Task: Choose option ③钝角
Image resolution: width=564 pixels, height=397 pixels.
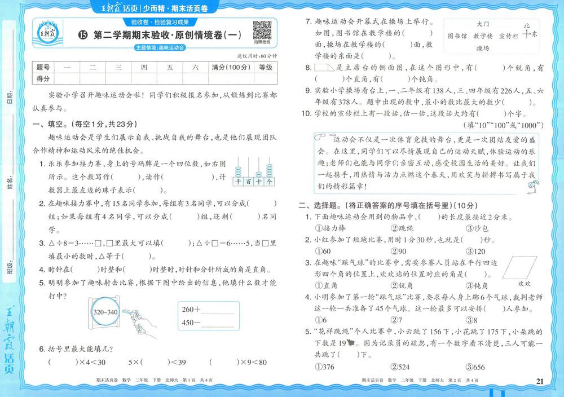Action: 477,285
